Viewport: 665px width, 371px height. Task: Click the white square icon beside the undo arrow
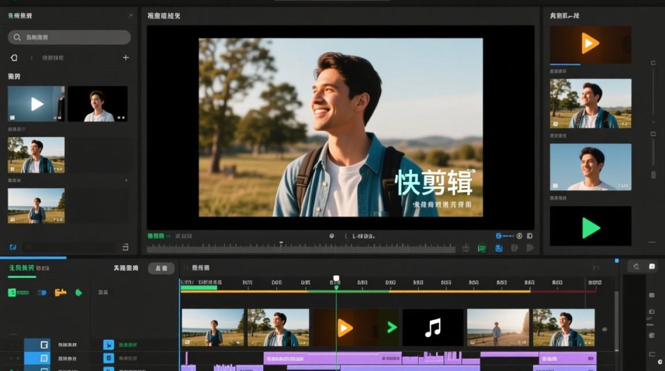tap(652, 267)
